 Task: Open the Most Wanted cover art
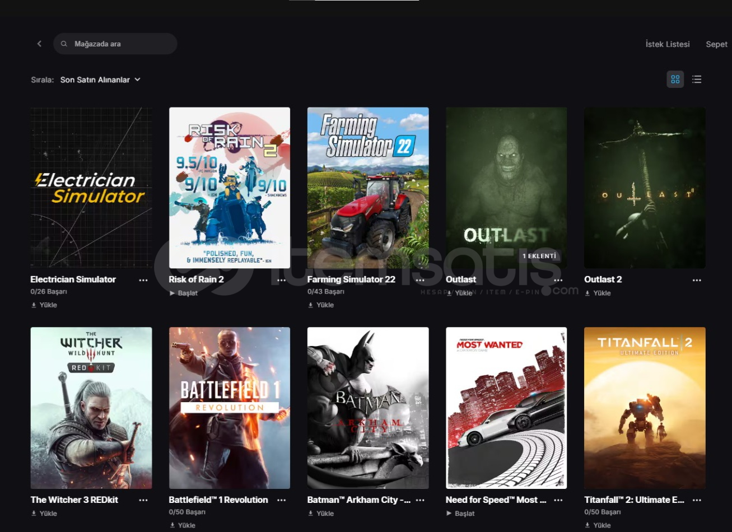[x=506, y=408]
